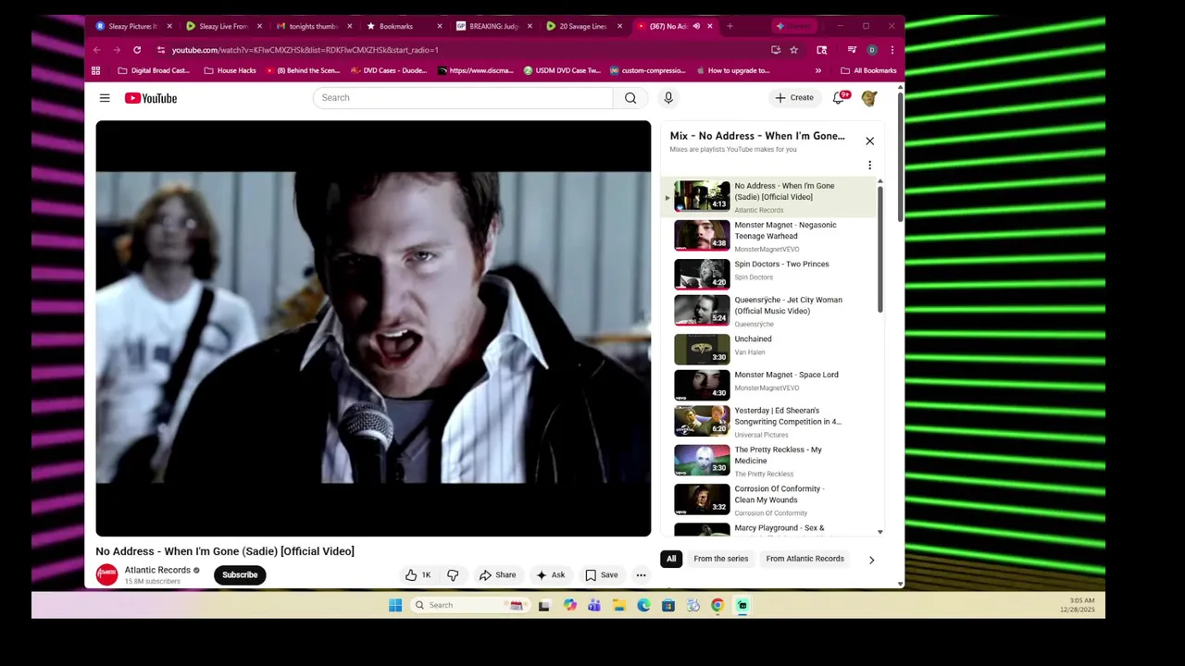Screen dimensions: 1185x666
Task: Open Microsoft Store from taskbar
Action: 668,605
